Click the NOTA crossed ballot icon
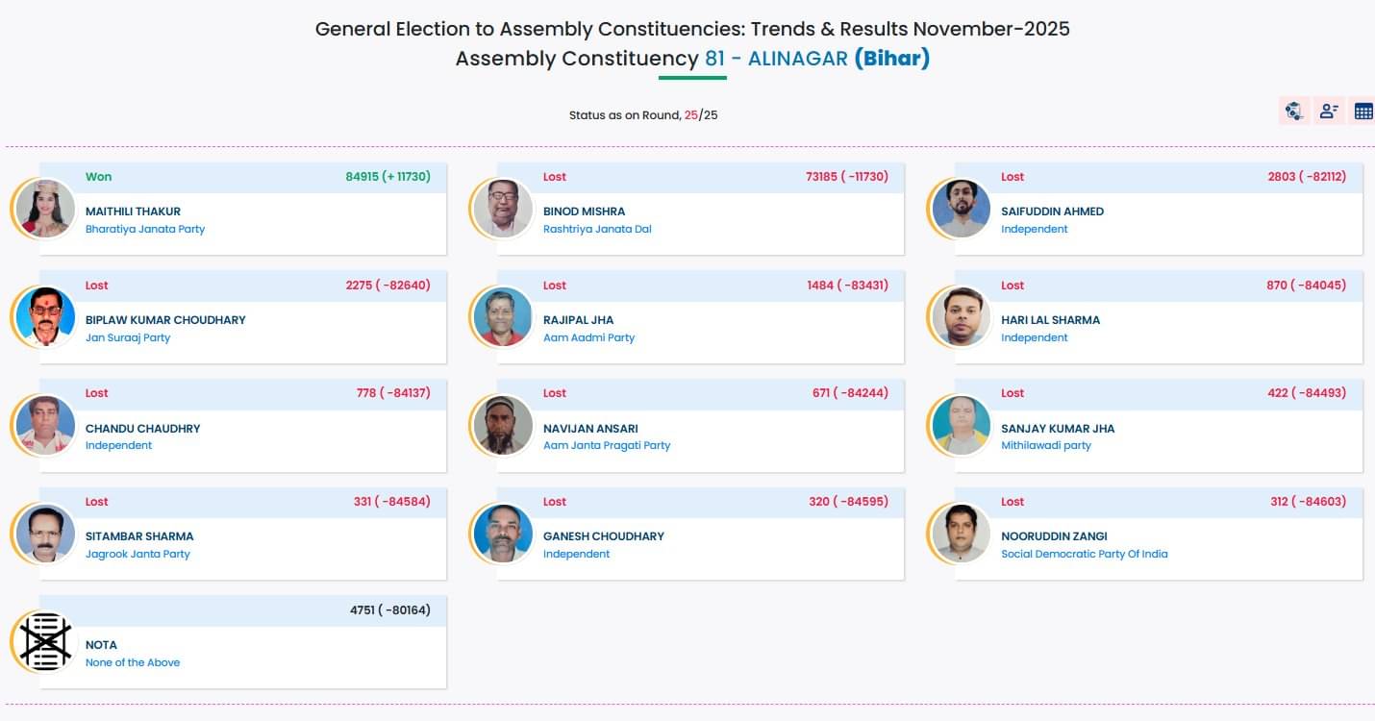Image resolution: width=1375 pixels, height=721 pixels. (46, 642)
